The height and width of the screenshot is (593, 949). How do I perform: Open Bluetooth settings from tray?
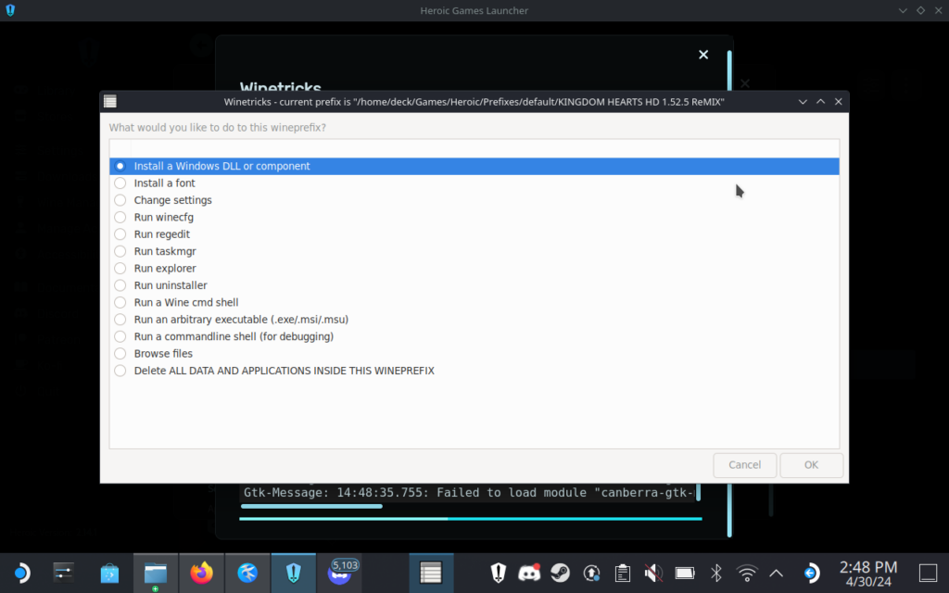coord(716,573)
